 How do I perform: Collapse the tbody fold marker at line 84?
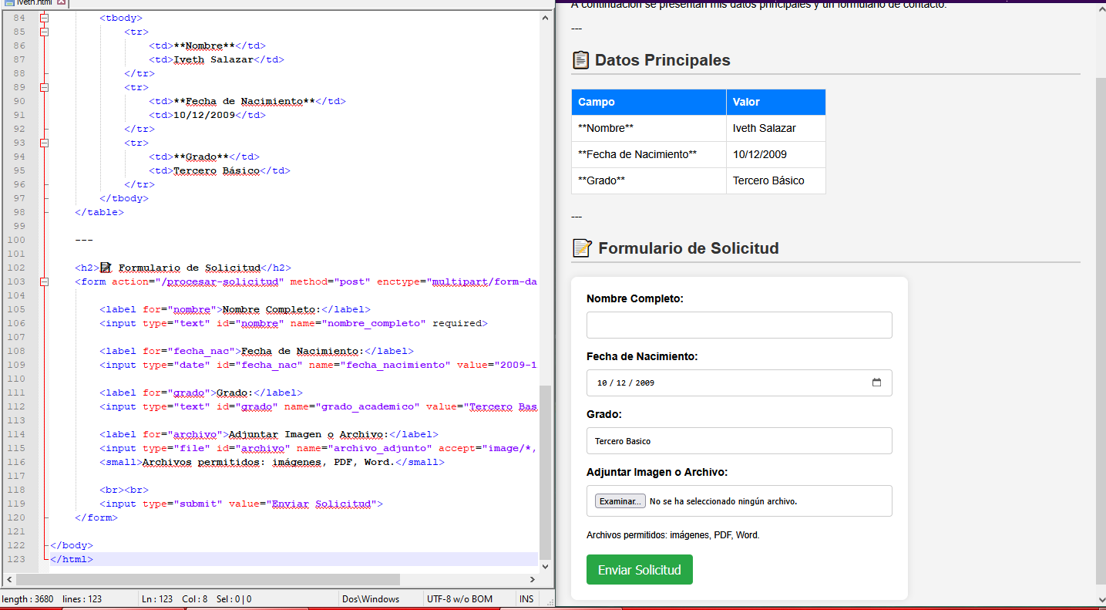[44, 18]
